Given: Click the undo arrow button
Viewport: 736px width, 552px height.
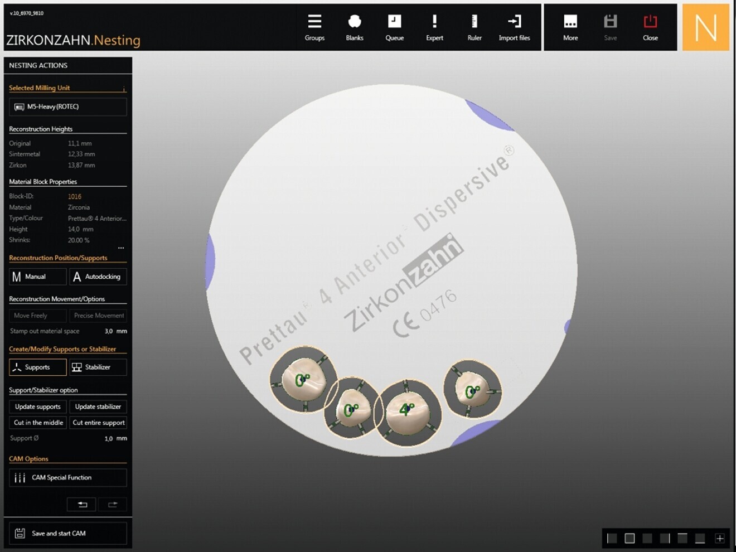Looking at the screenshot, I should [x=81, y=505].
